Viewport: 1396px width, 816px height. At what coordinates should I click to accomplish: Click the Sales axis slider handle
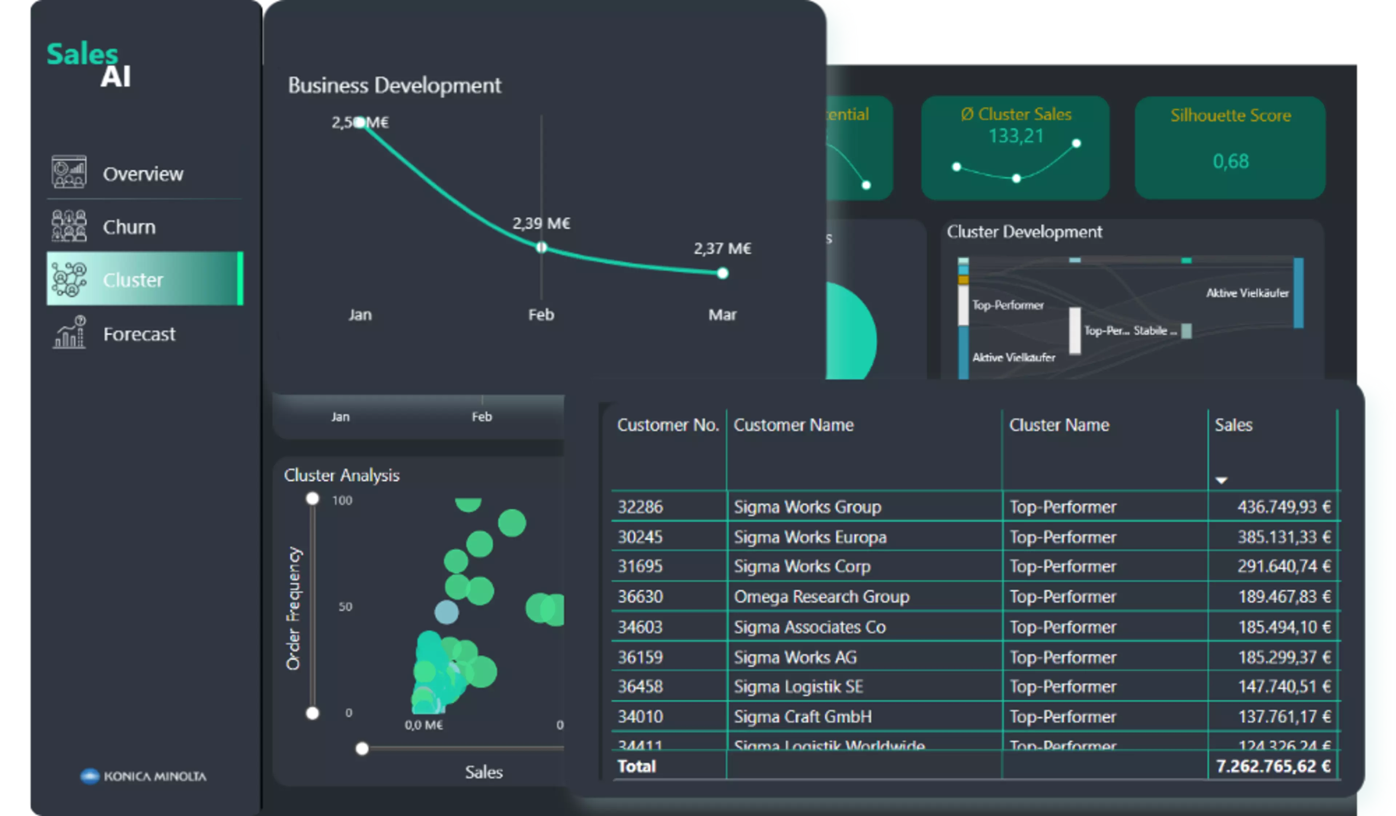362,749
